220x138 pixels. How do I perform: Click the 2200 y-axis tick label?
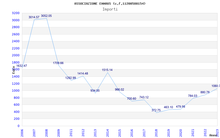click(x=16, y=49)
